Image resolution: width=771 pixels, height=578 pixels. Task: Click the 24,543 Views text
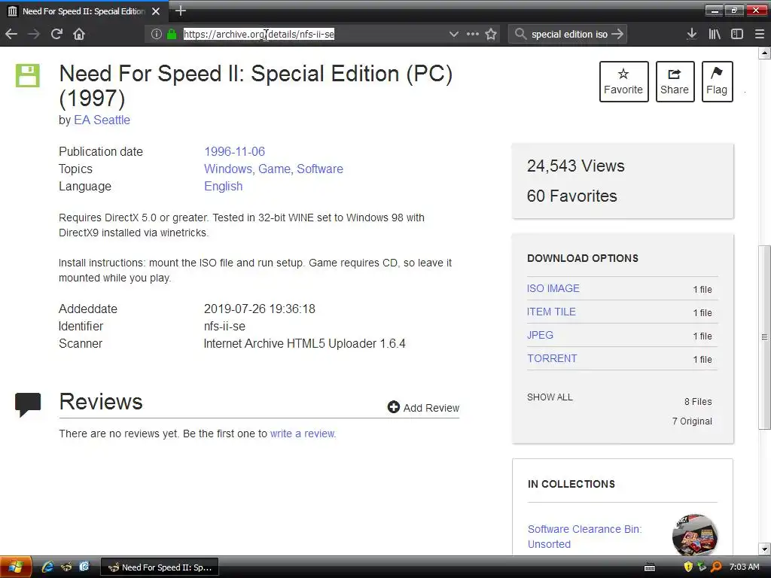[x=576, y=166]
